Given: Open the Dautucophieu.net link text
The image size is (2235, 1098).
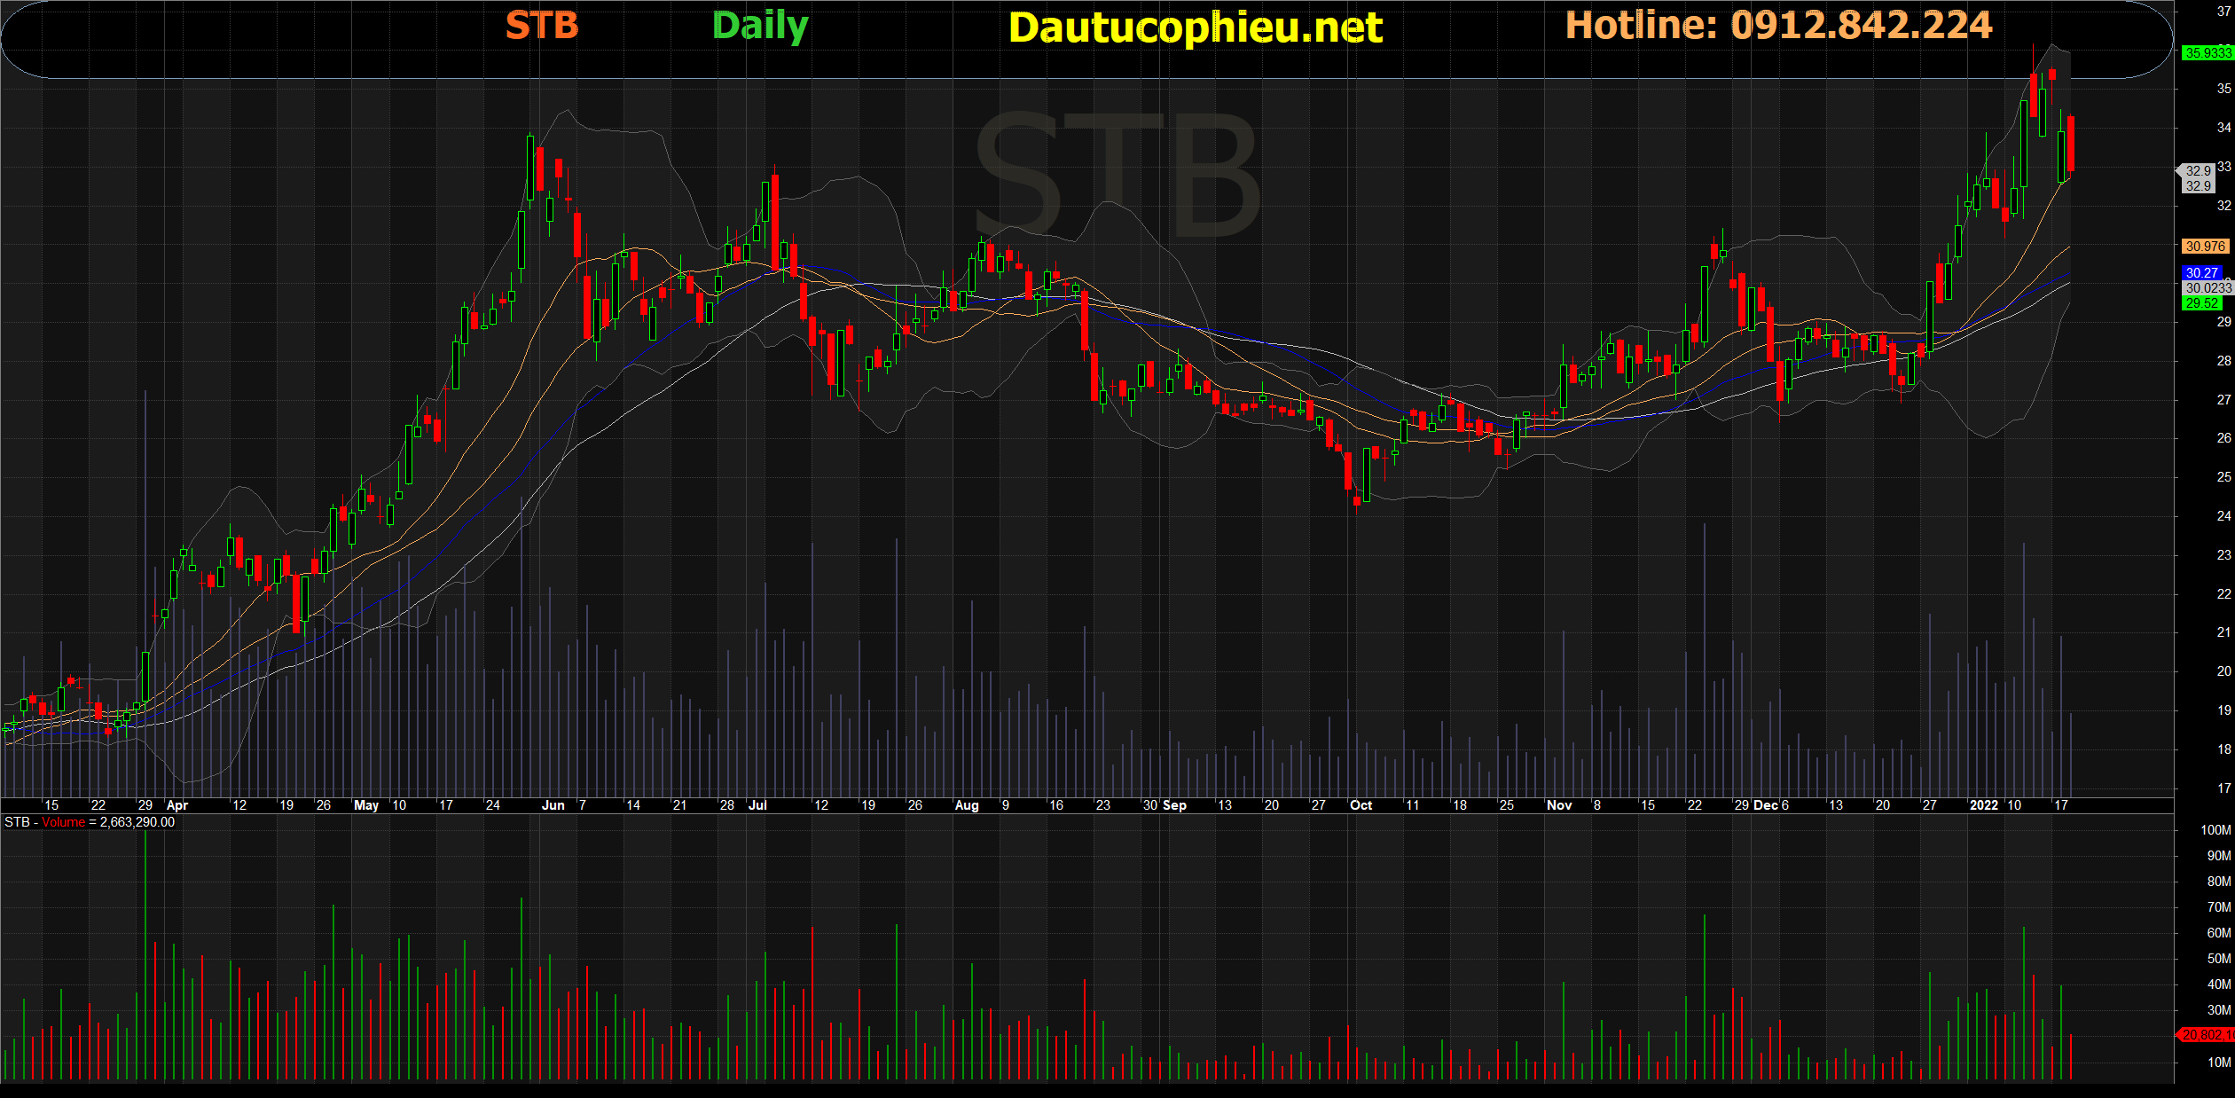Looking at the screenshot, I should [1195, 27].
